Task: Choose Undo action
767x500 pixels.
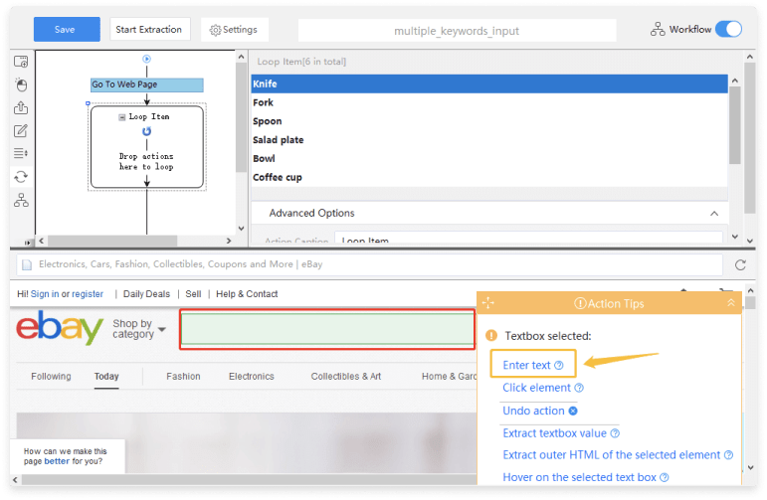Action: coord(533,411)
